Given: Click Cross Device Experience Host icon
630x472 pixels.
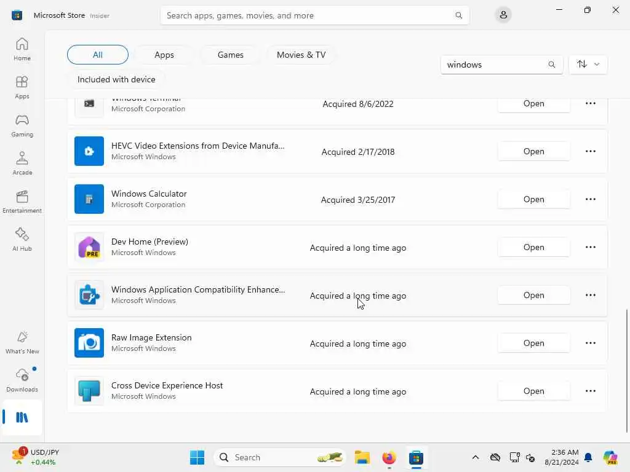Looking at the screenshot, I should coord(89,391).
